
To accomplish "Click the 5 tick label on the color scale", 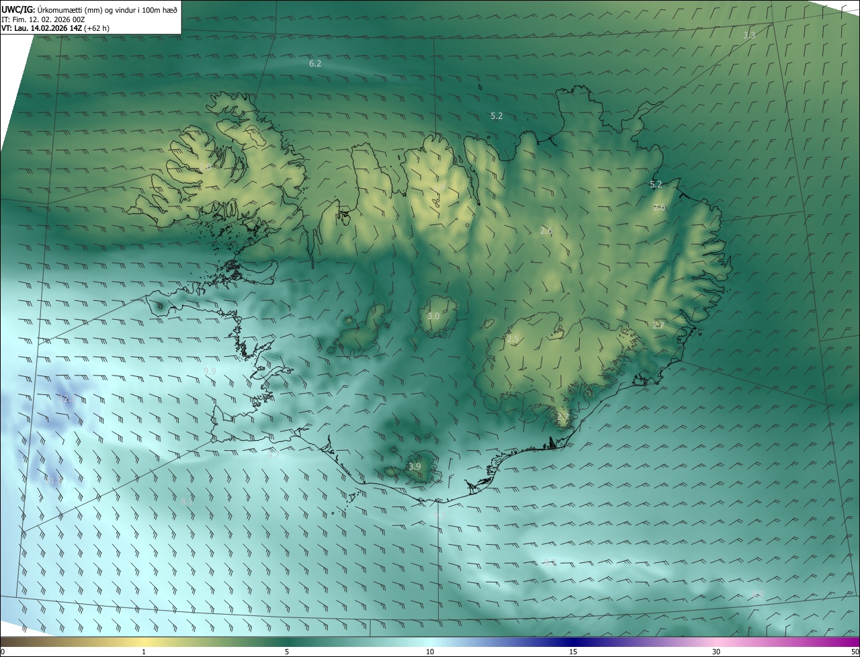I will (x=287, y=652).
